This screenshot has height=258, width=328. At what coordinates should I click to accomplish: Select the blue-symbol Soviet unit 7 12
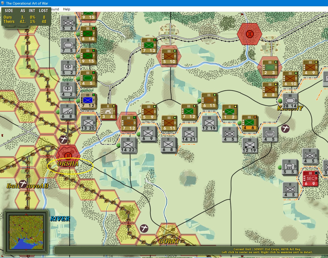point(88,100)
